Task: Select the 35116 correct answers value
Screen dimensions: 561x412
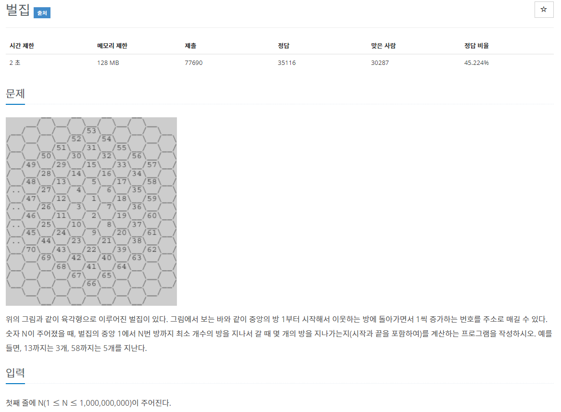Action: (287, 62)
